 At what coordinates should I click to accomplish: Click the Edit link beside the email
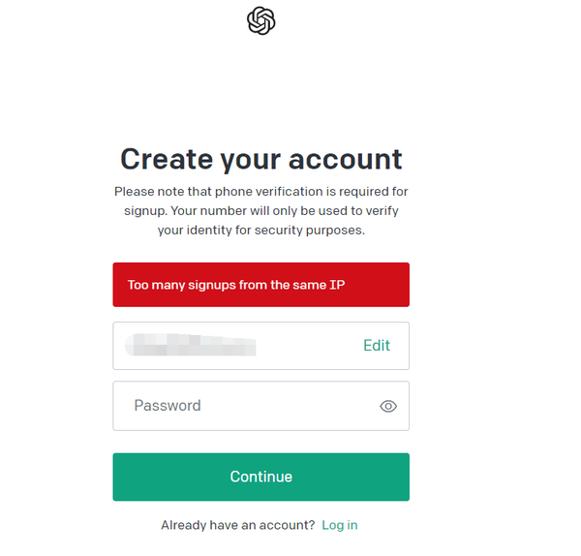point(377,346)
